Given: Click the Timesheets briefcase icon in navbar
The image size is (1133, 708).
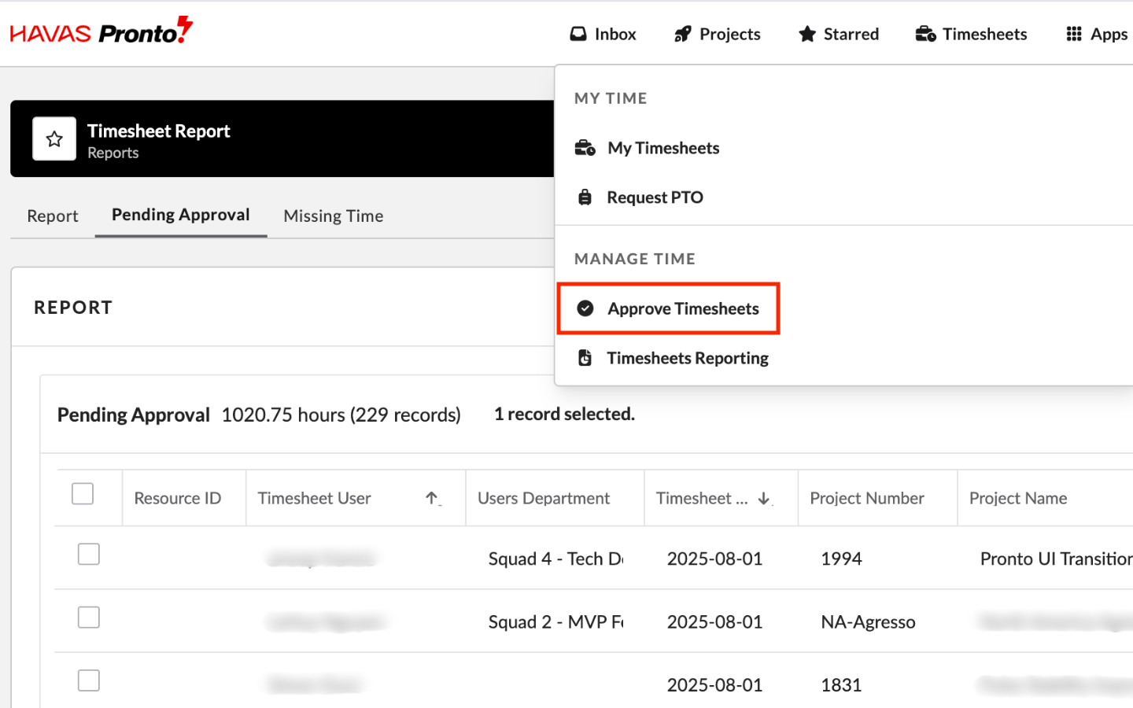Looking at the screenshot, I should (x=925, y=34).
